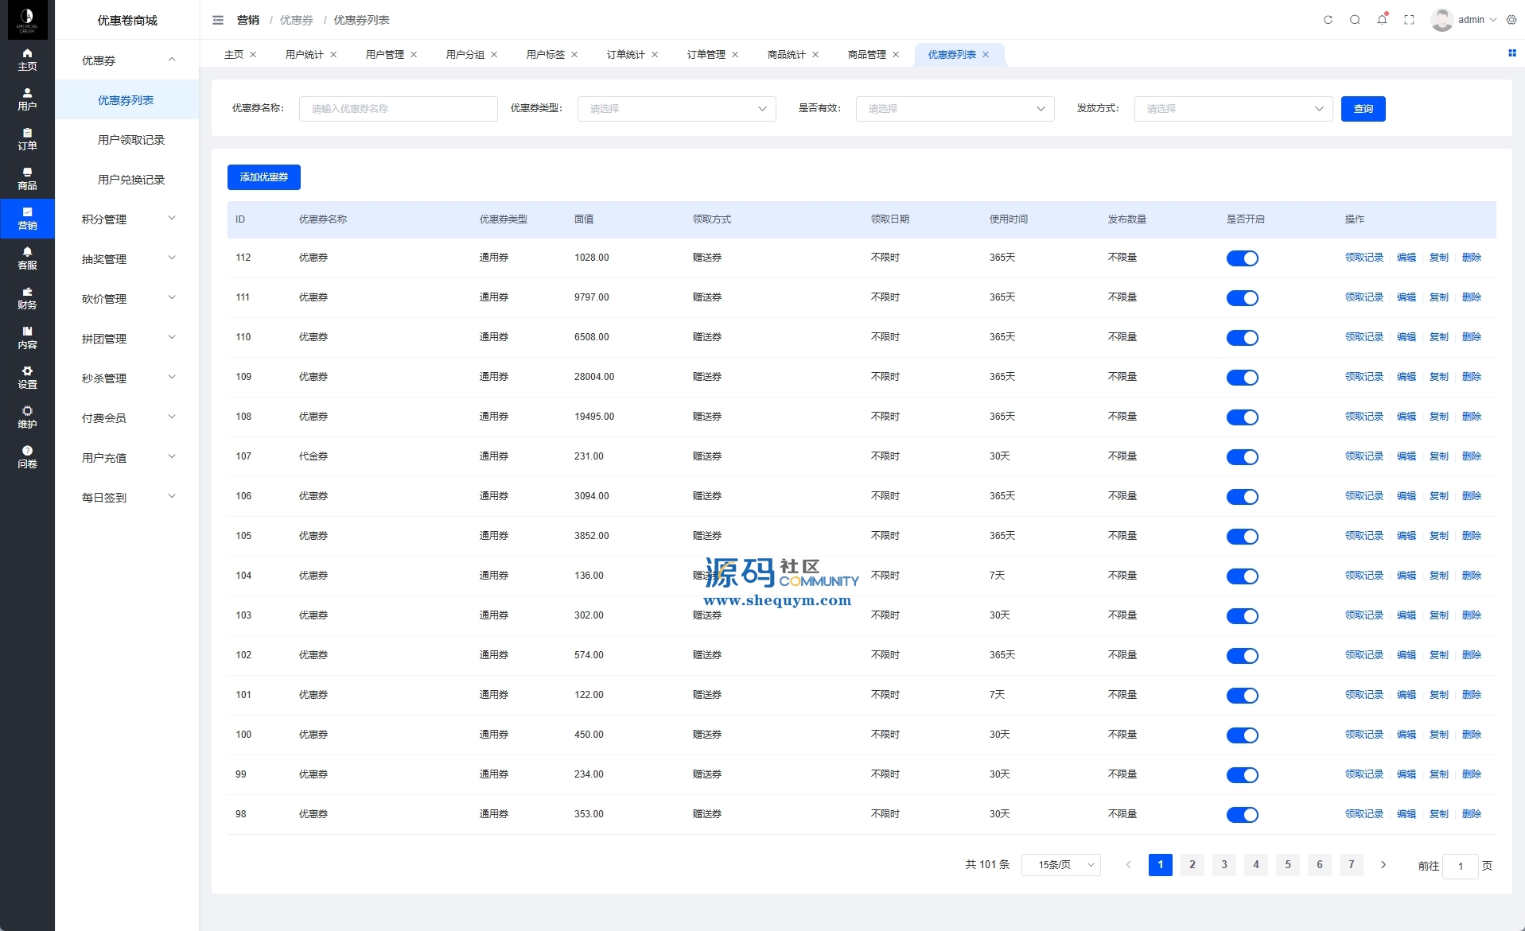The width and height of the screenshot is (1525, 931).
Task: Open the notification bell
Action: 1382,20
